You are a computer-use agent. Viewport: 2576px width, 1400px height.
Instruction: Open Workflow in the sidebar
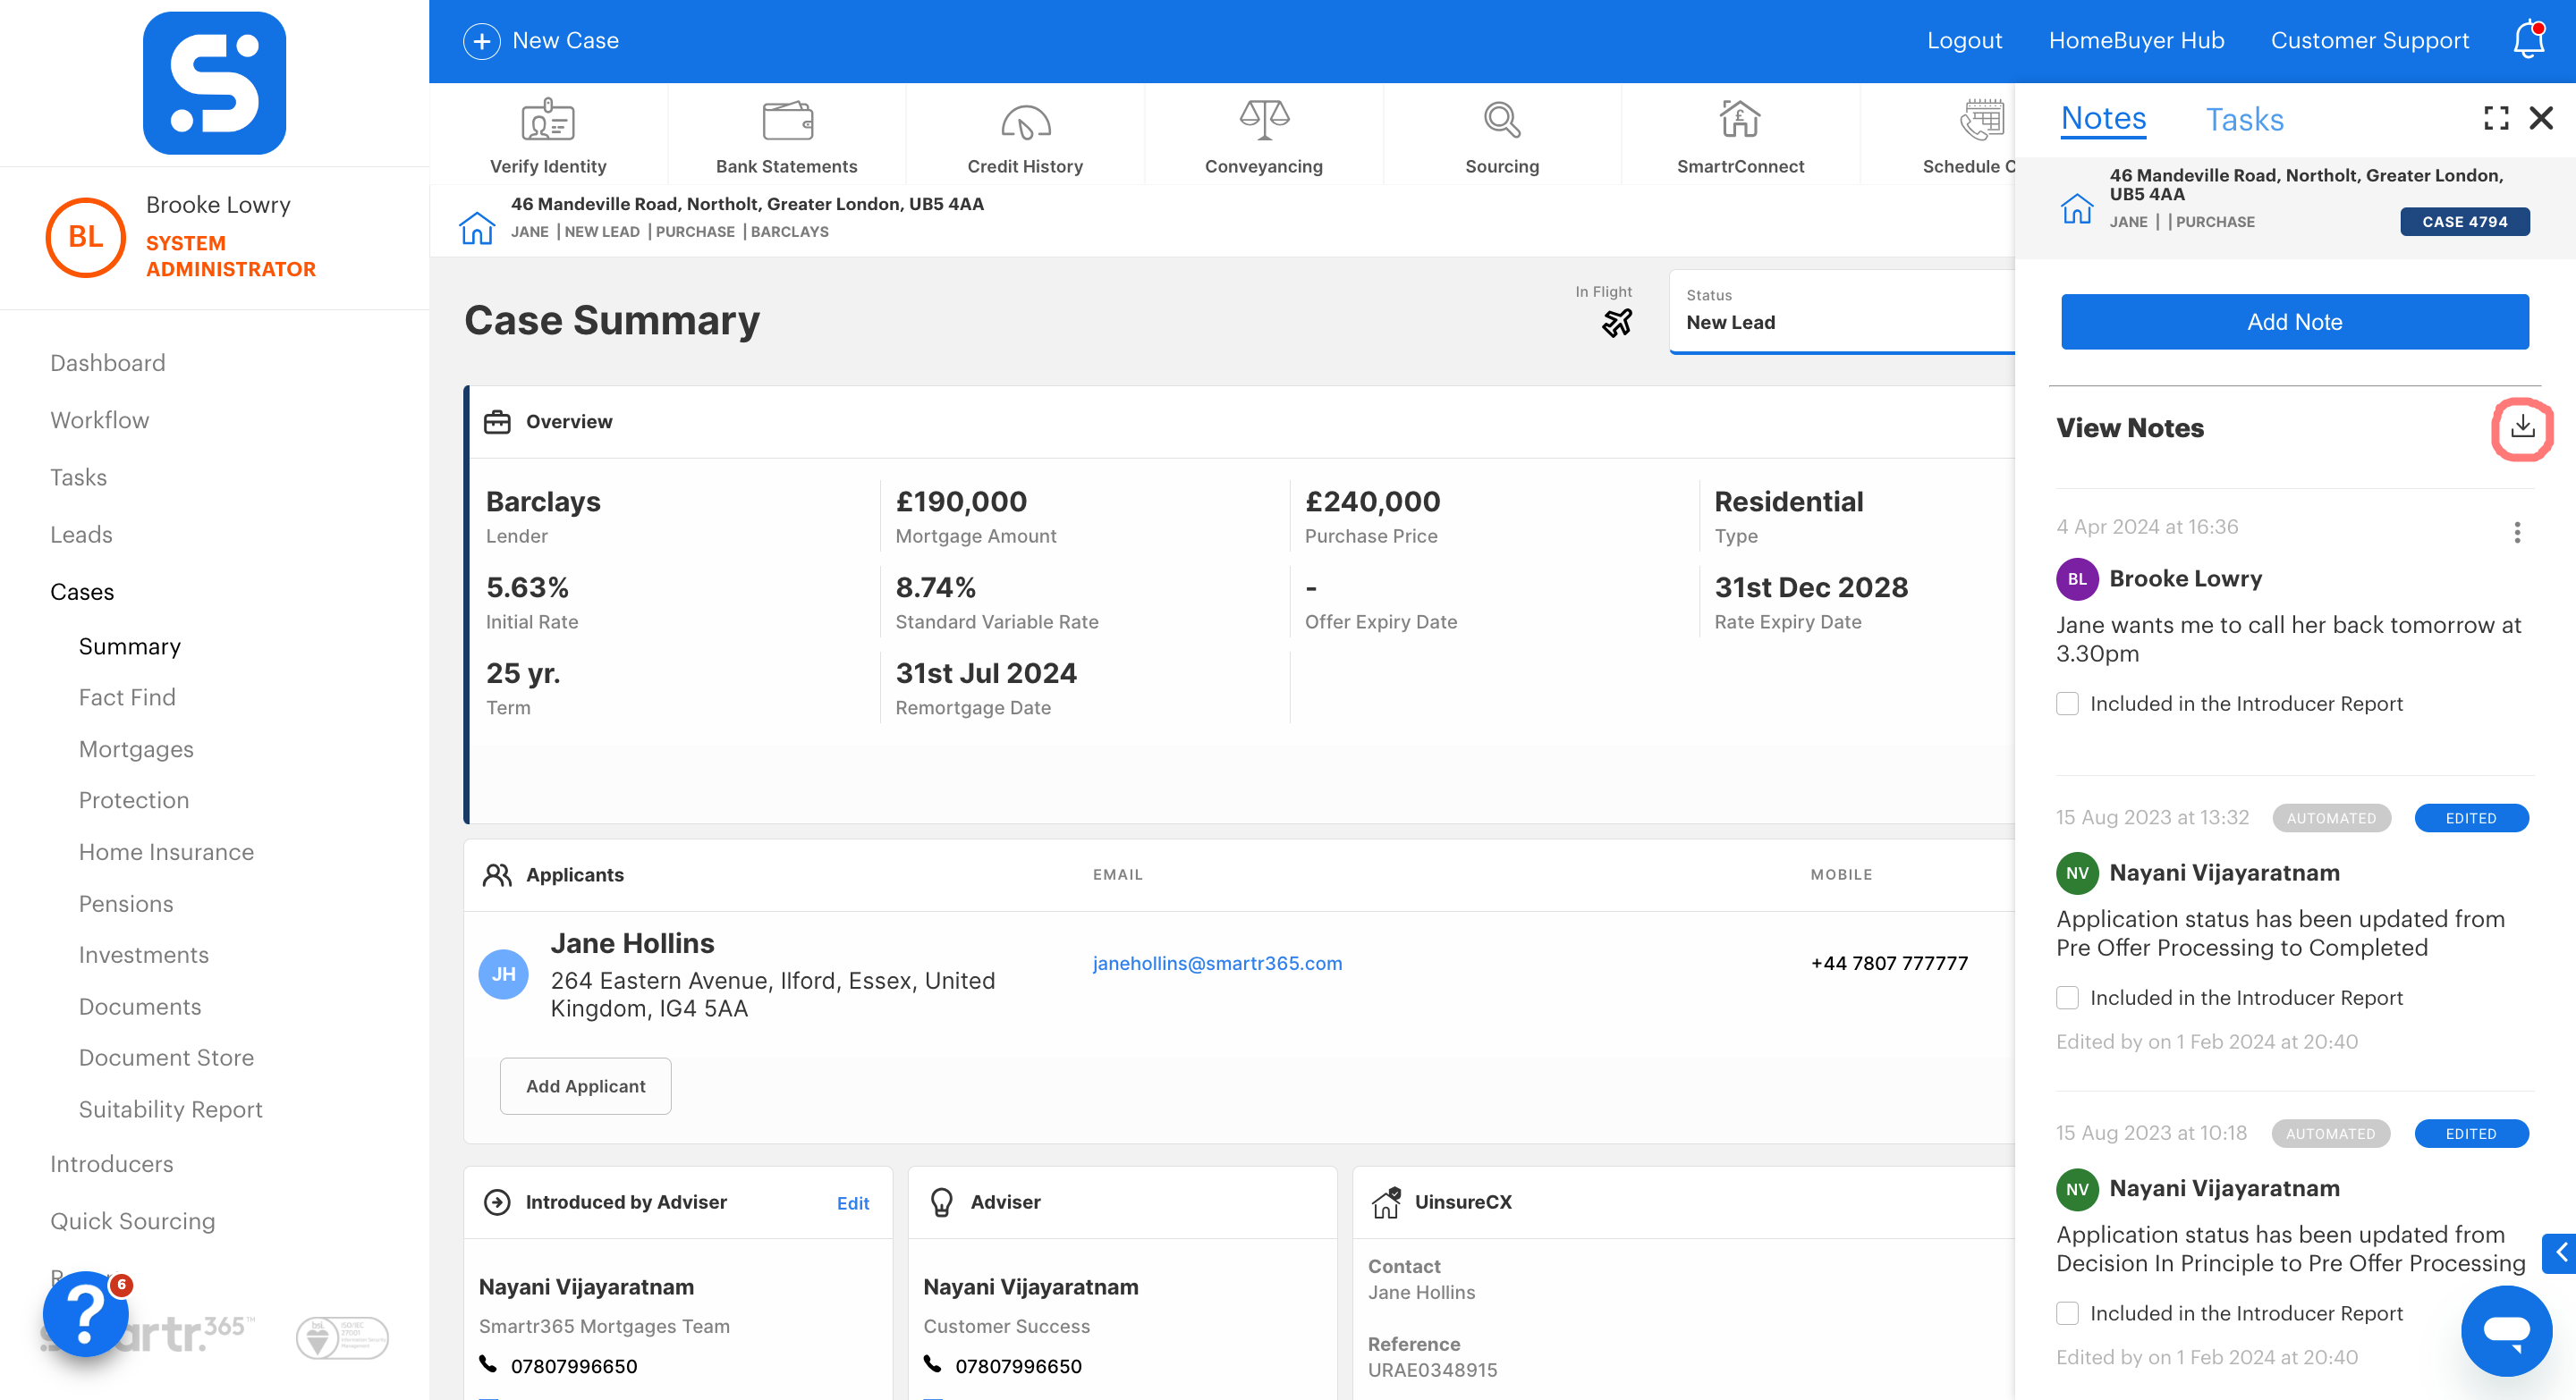[100, 419]
